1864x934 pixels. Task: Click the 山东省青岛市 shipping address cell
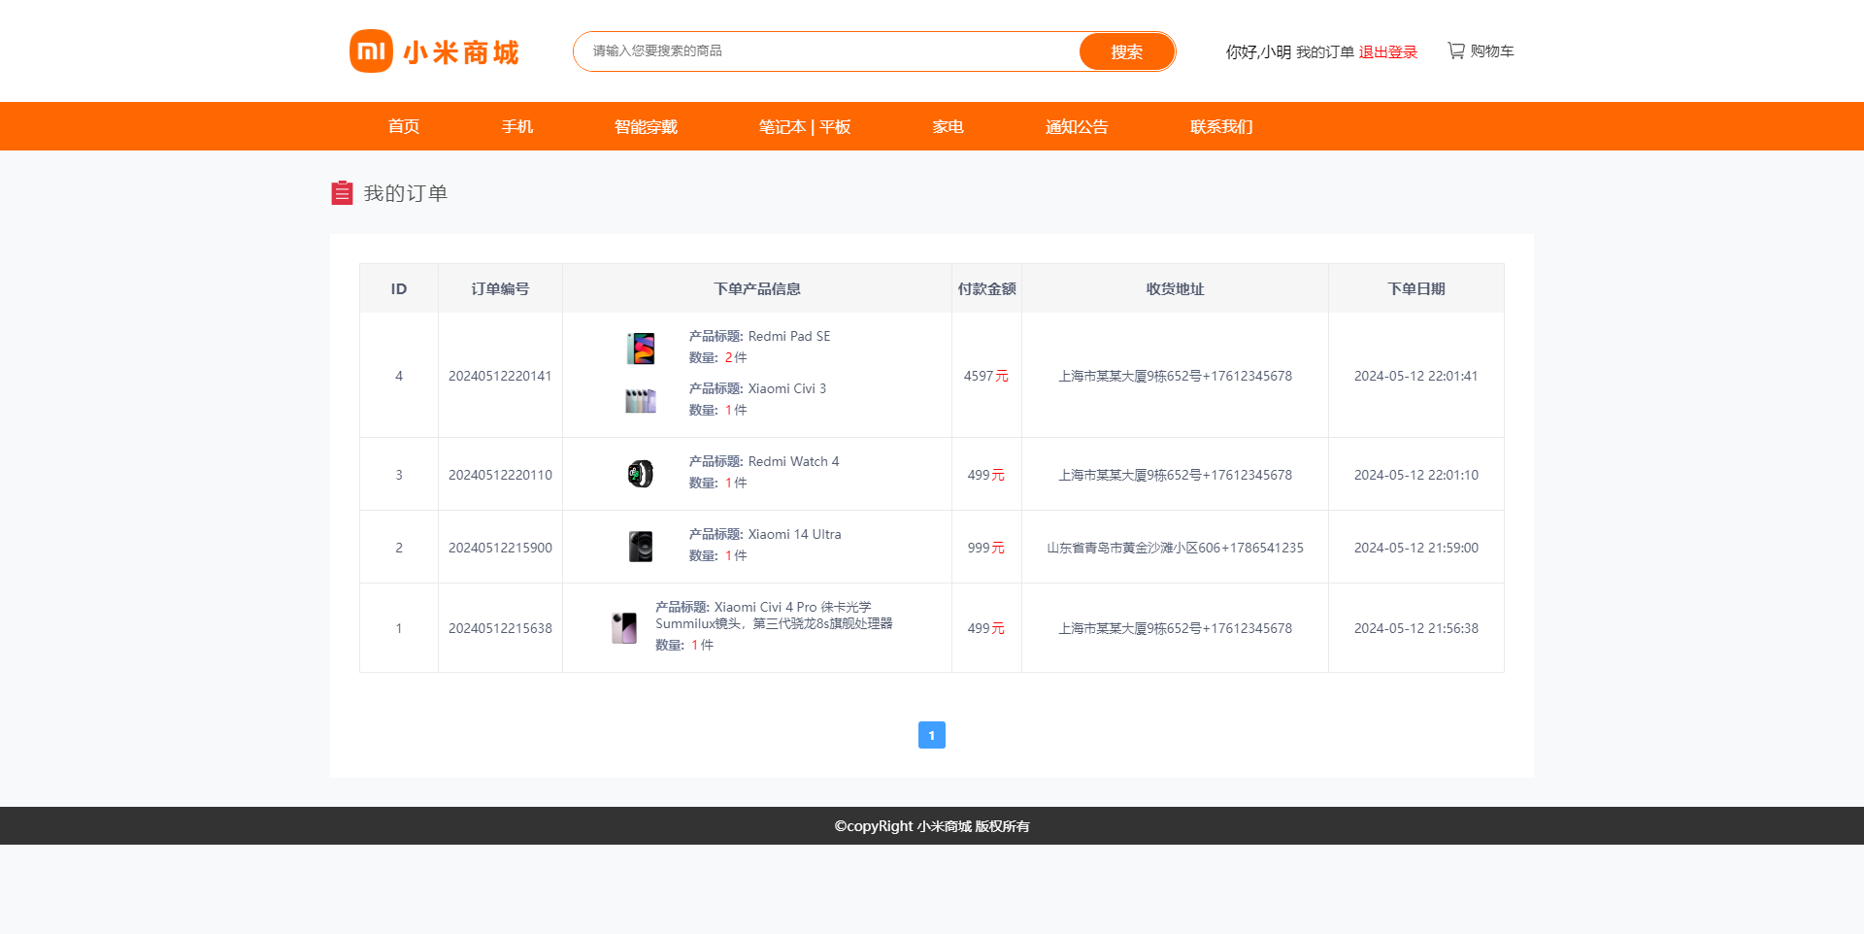pos(1175,548)
